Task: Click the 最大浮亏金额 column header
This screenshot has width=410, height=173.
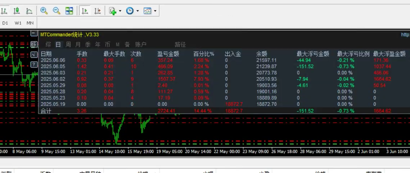Action: 313,54
